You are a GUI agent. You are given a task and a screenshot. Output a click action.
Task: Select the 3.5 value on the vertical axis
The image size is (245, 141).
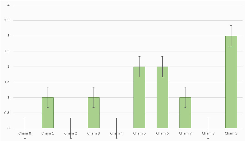tap(7, 20)
